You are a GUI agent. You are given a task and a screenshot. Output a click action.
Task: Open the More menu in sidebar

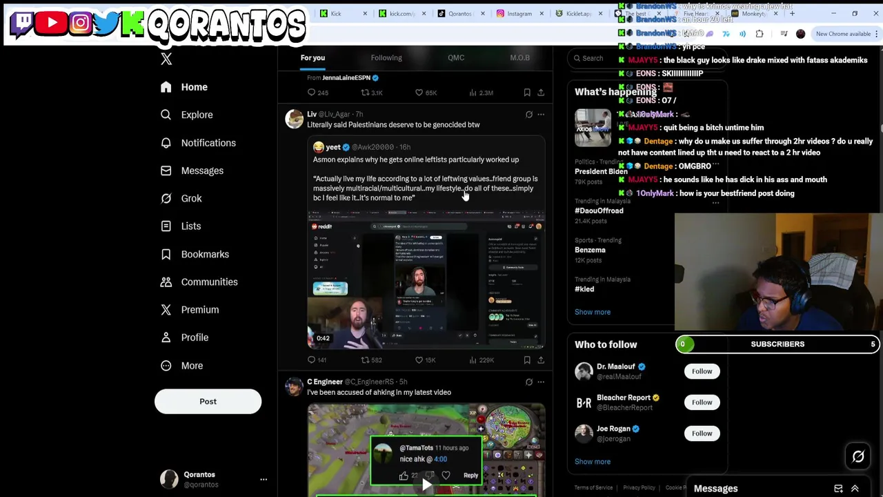[x=181, y=365]
